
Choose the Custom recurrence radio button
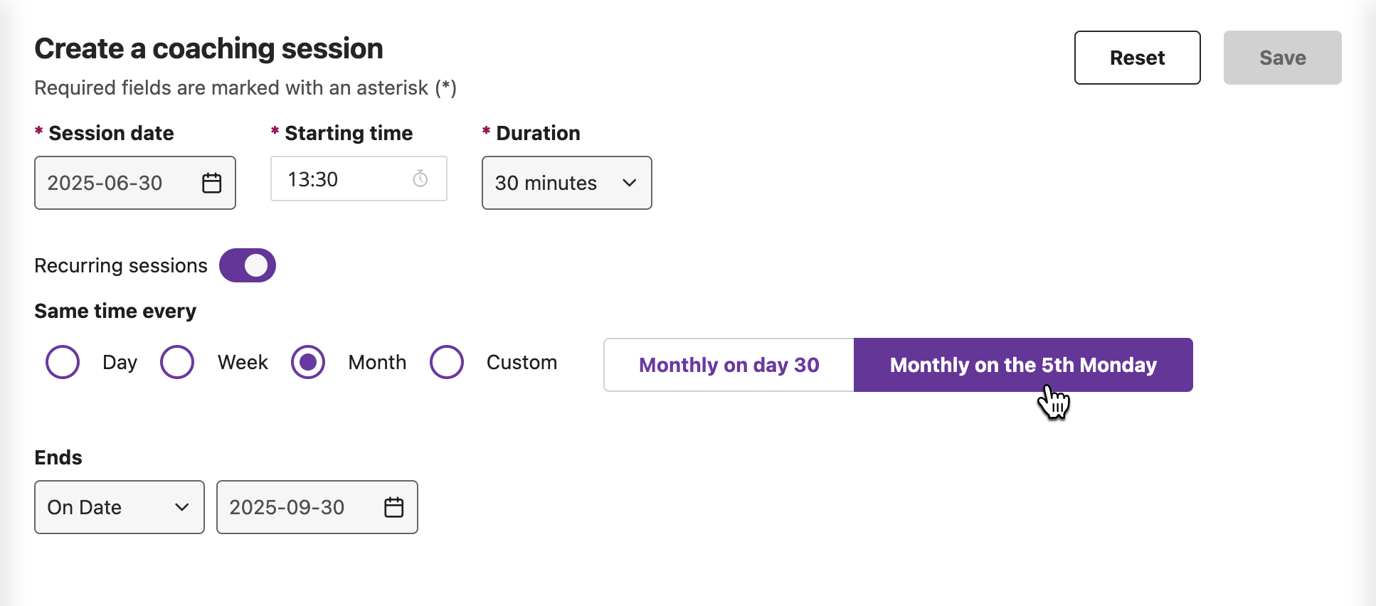click(x=447, y=362)
